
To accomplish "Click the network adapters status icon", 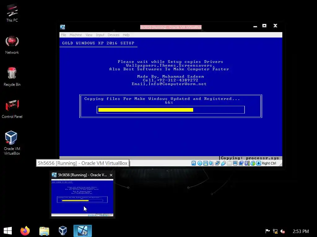I will (217, 163).
